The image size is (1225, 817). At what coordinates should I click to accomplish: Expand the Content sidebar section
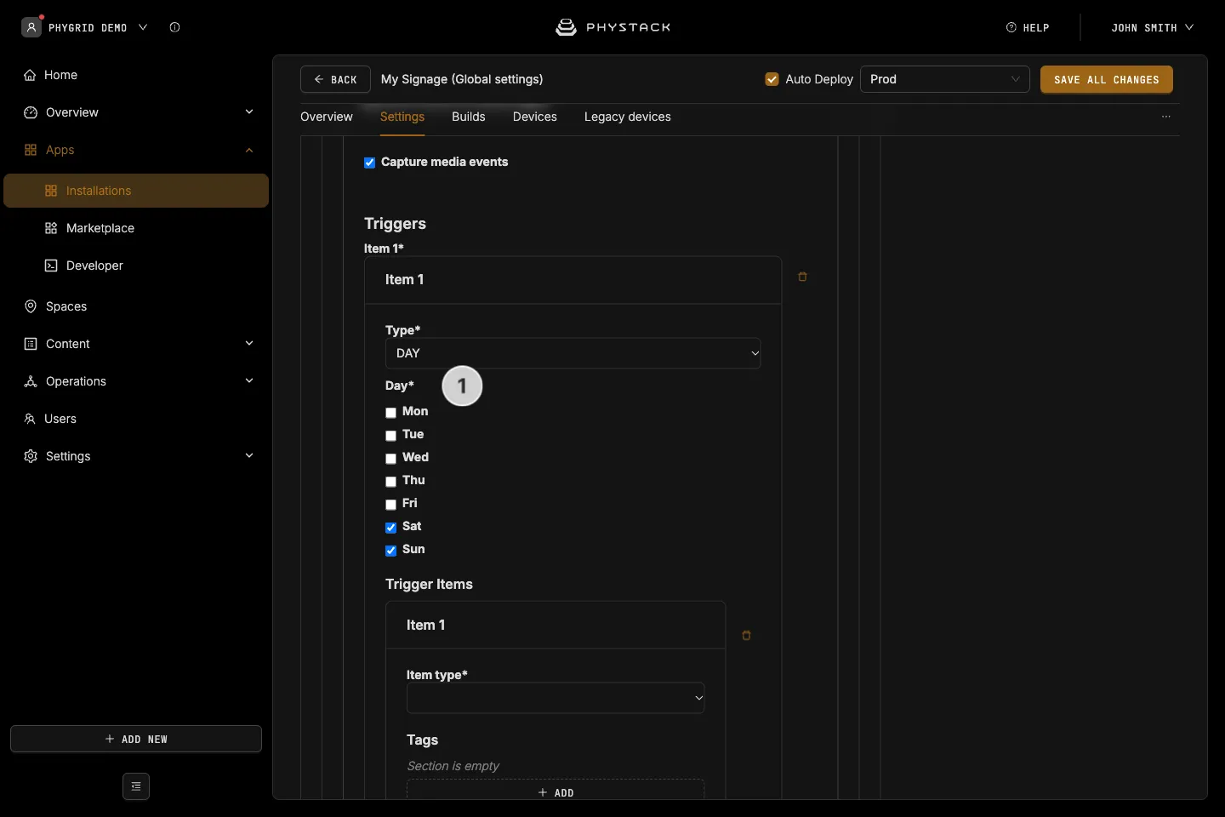tap(136, 344)
